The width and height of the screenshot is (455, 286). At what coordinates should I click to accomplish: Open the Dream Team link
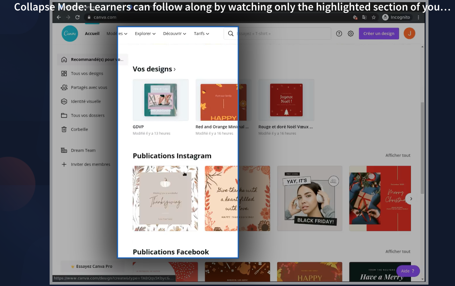click(x=83, y=150)
